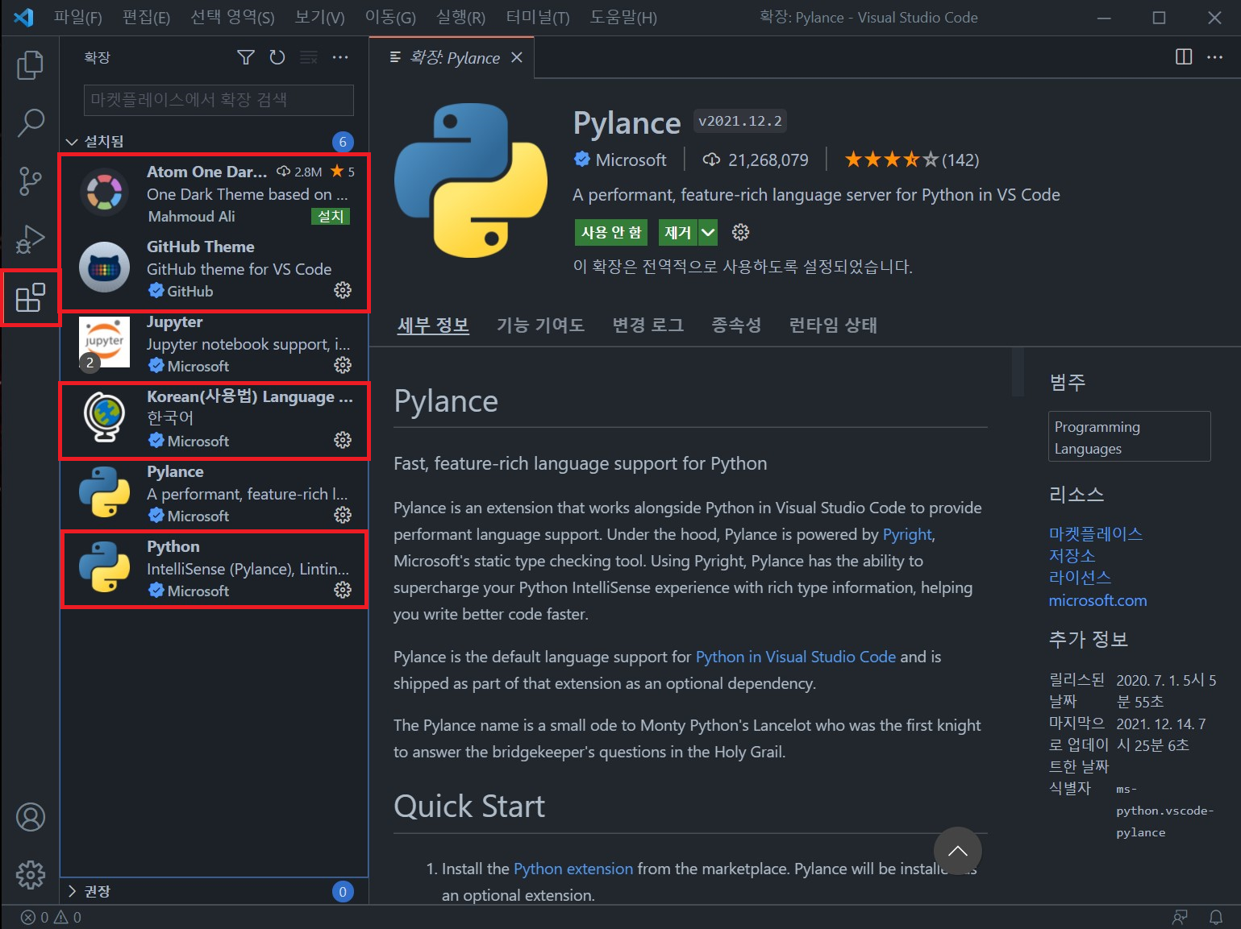Open the Pyright link
The height and width of the screenshot is (929, 1241).
(x=907, y=534)
